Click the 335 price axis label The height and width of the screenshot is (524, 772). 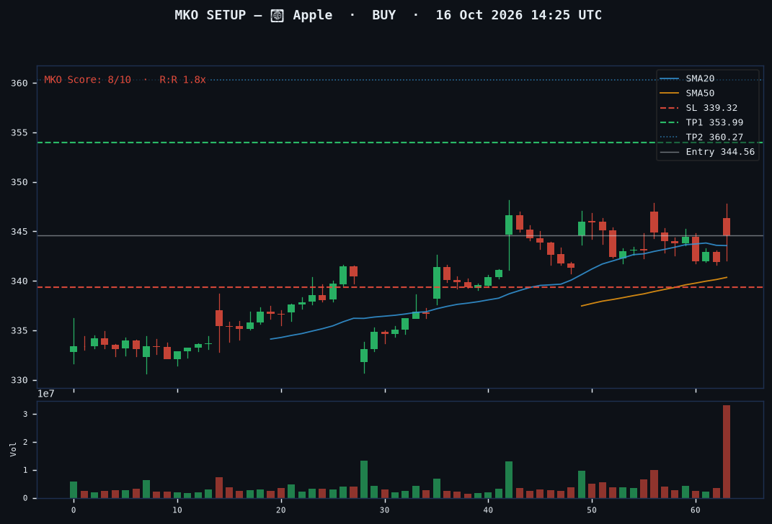click(x=19, y=331)
